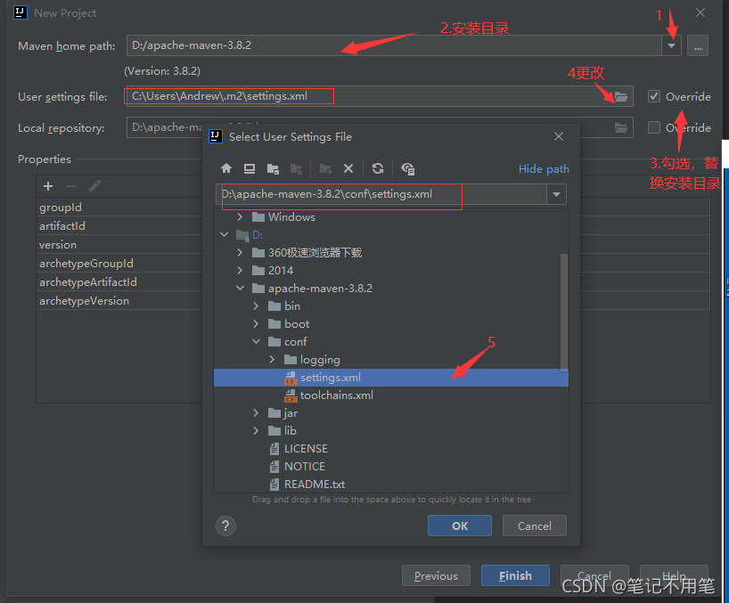
Task: Go to project directory icon
Action: click(x=273, y=168)
